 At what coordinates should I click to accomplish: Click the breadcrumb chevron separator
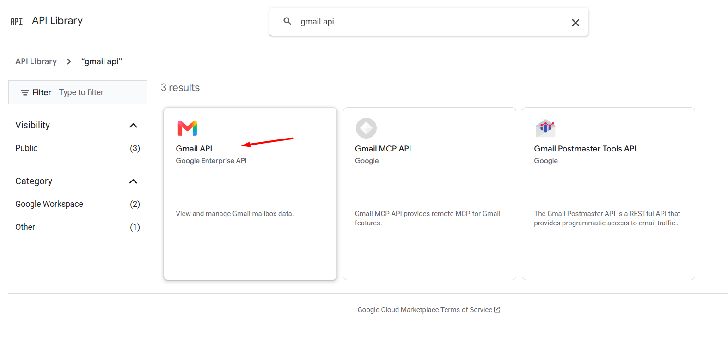pyautogui.click(x=69, y=61)
